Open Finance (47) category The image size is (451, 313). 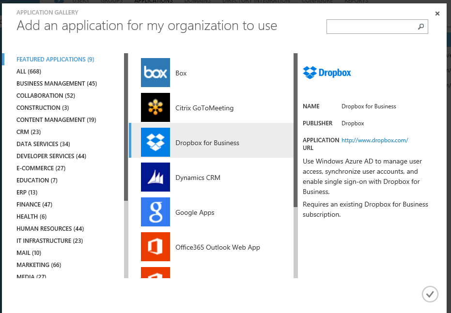tap(34, 205)
